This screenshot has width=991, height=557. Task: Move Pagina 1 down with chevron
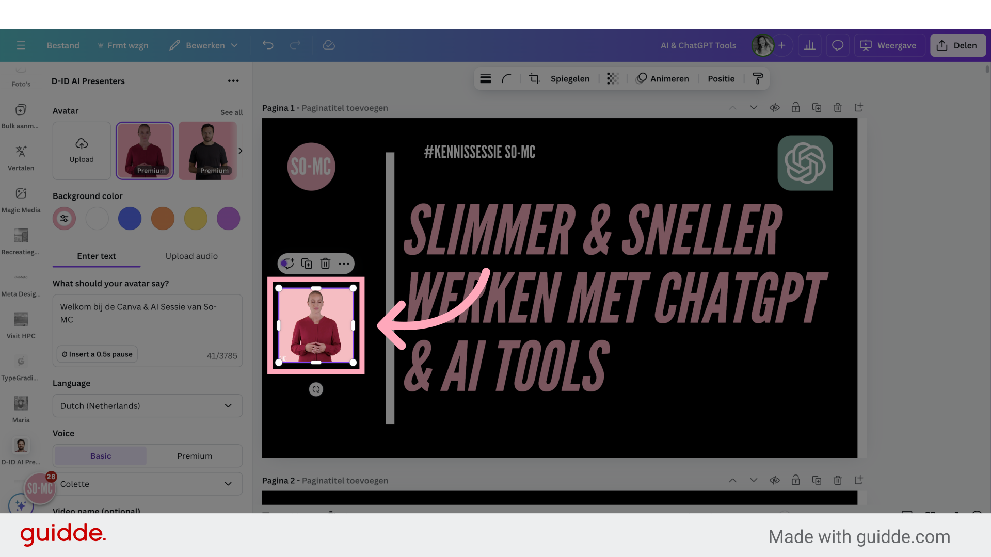tap(754, 108)
